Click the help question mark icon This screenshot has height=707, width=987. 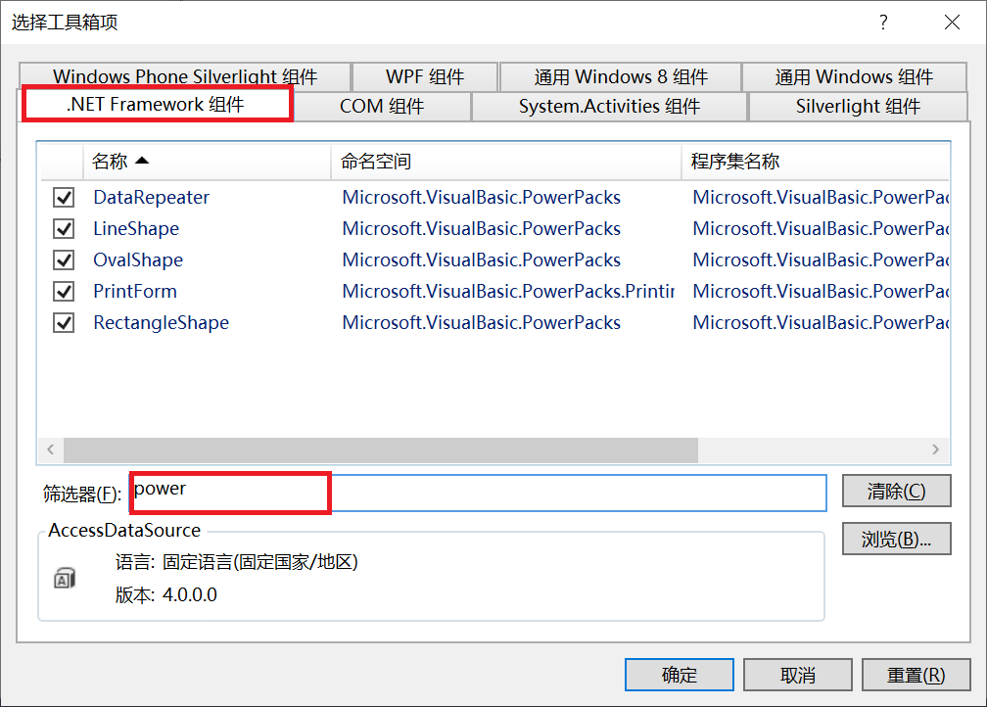(x=882, y=22)
